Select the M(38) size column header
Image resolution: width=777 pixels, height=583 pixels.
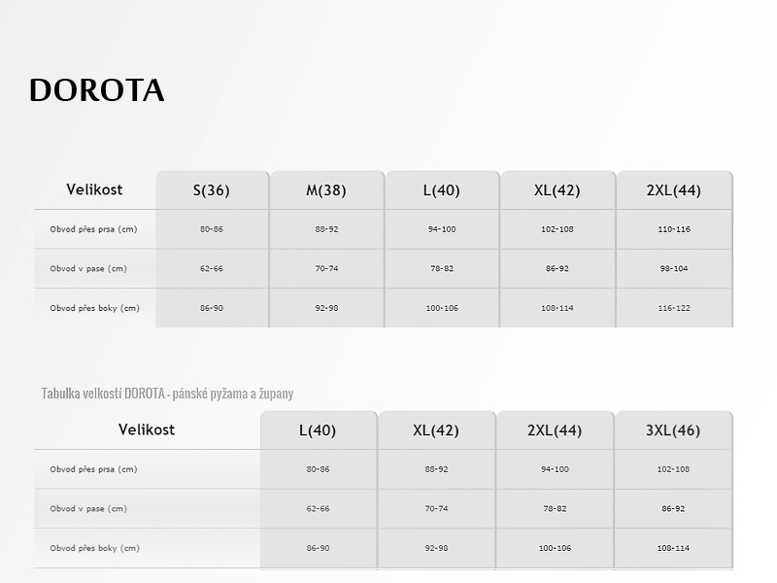click(x=326, y=190)
